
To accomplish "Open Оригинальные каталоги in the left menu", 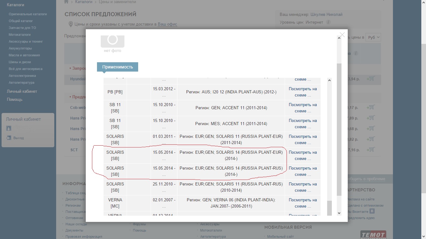I will tap(28, 14).
